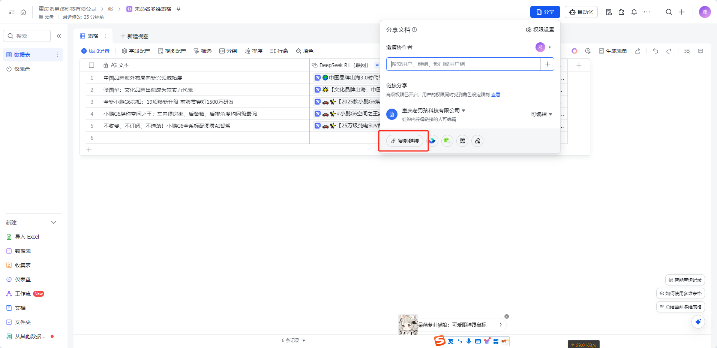Toggle the select-all checkbox in table header
The width and height of the screenshot is (717, 348).
pyautogui.click(x=91, y=65)
